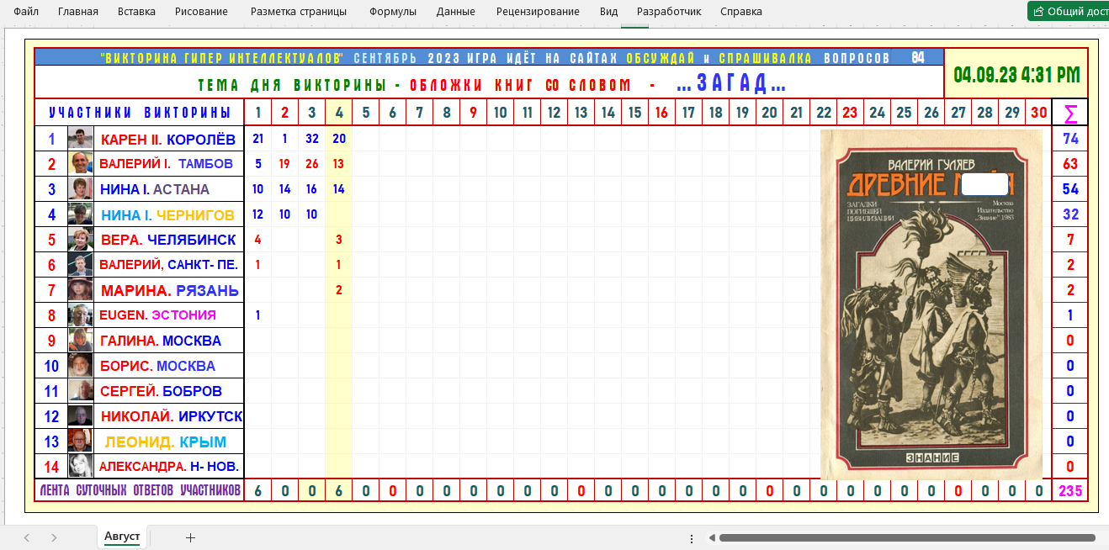
Task: Click the ВИКТОРИНА ГИПЕР ИНТЕЛЛЕКТУАЛОВ banner
Action: 490,58
